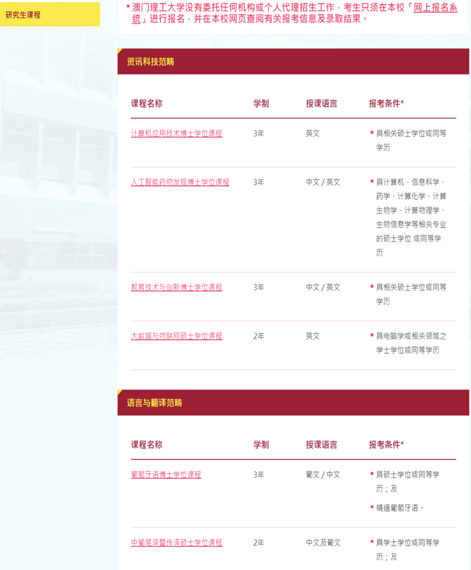471x570 pixels.
Task: Select 课程名称 column header in 资讯科技 table
Action: (x=147, y=104)
